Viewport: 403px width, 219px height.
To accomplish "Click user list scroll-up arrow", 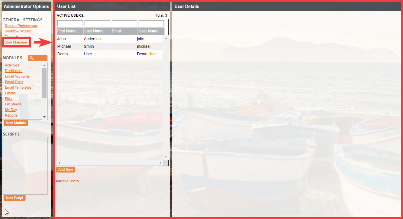I will click(166, 38).
